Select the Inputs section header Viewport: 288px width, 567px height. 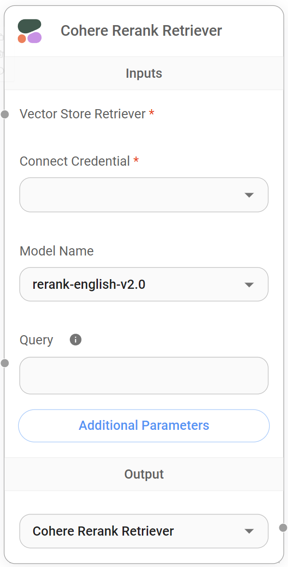click(x=144, y=73)
